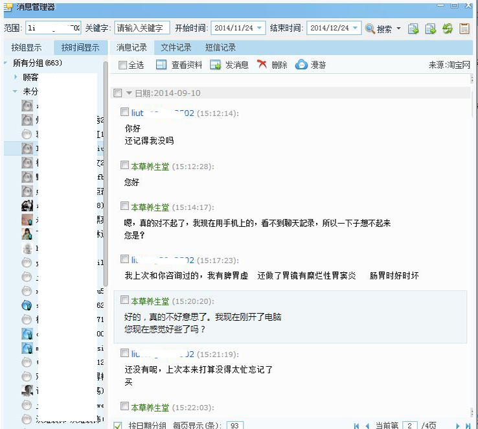Switch to the 按组显示 tab
Screen dimensions: 478x429
click(x=26, y=47)
